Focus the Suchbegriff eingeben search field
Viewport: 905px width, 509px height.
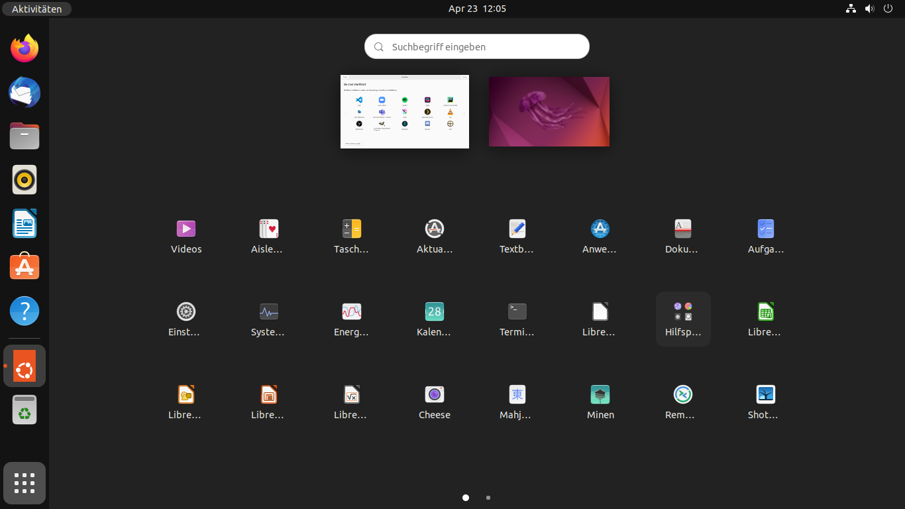point(477,46)
